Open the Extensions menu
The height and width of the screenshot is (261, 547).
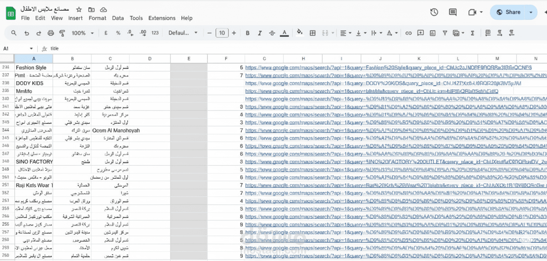tap(162, 18)
